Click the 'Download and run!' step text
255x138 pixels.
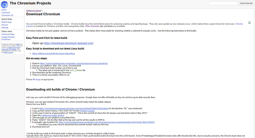pos(41,127)
